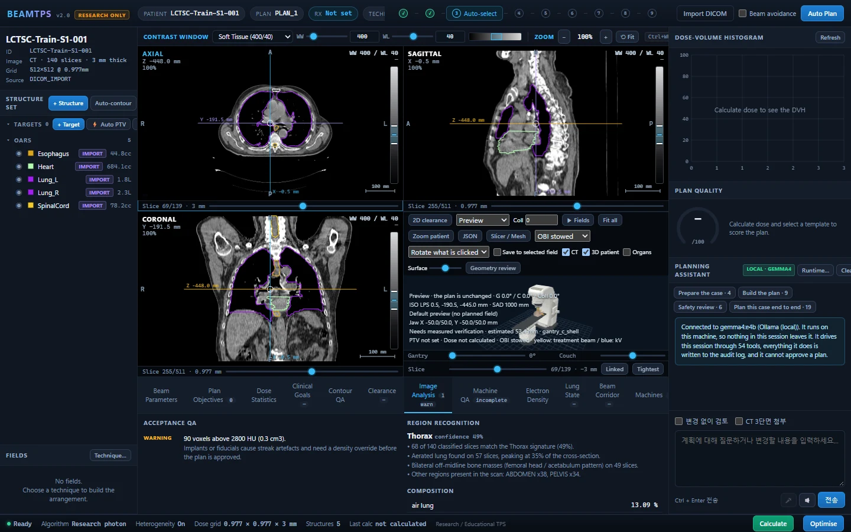851x532 pixels.
Task: Adjust the Gantry angle slider
Action: (x=487, y=356)
